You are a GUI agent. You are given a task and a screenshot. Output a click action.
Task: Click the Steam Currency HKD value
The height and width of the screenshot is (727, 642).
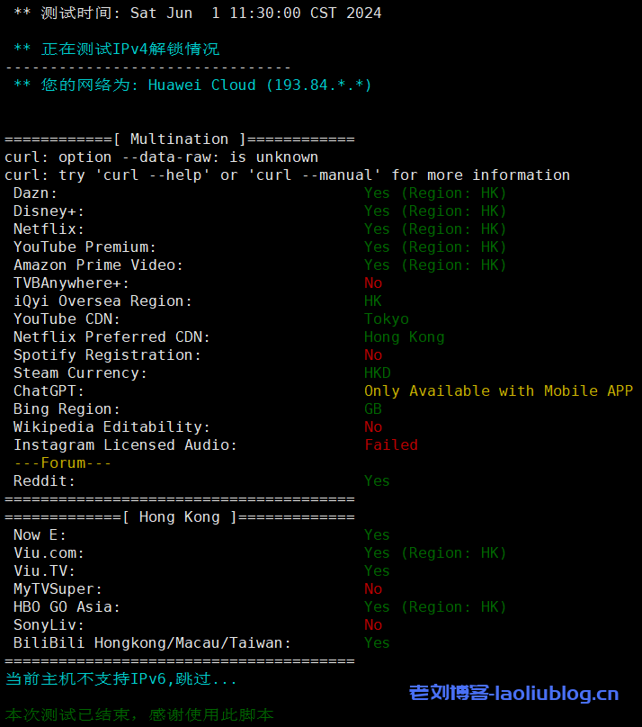tap(377, 372)
